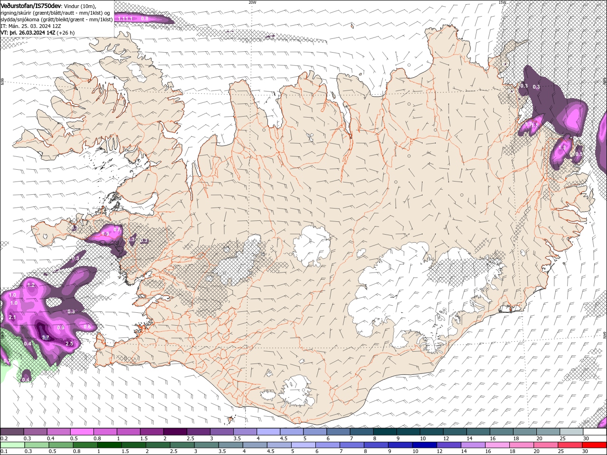Select lower legend bright red swatch after 30

[595, 445]
